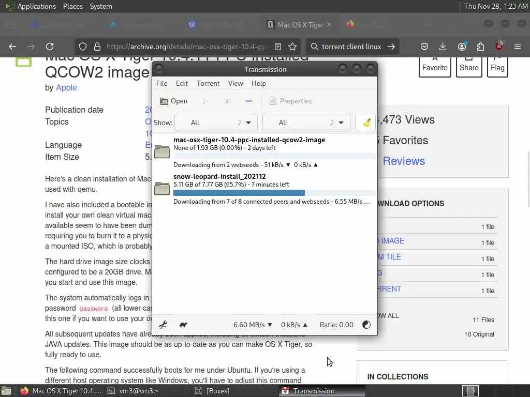Image resolution: width=530 pixels, height=397 pixels.
Task: Click the shield tracking protection icon
Action: pos(83,47)
